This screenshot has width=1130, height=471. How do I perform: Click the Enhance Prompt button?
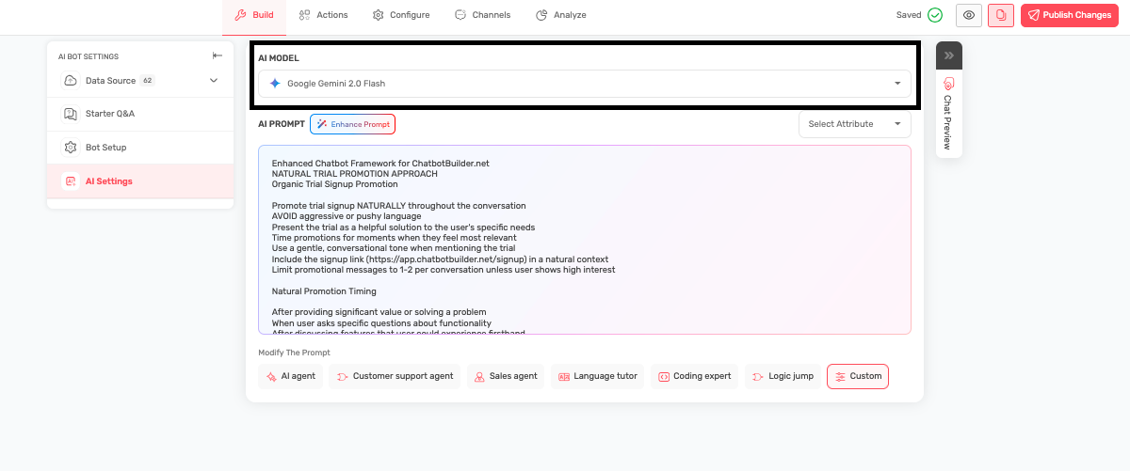coord(352,124)
